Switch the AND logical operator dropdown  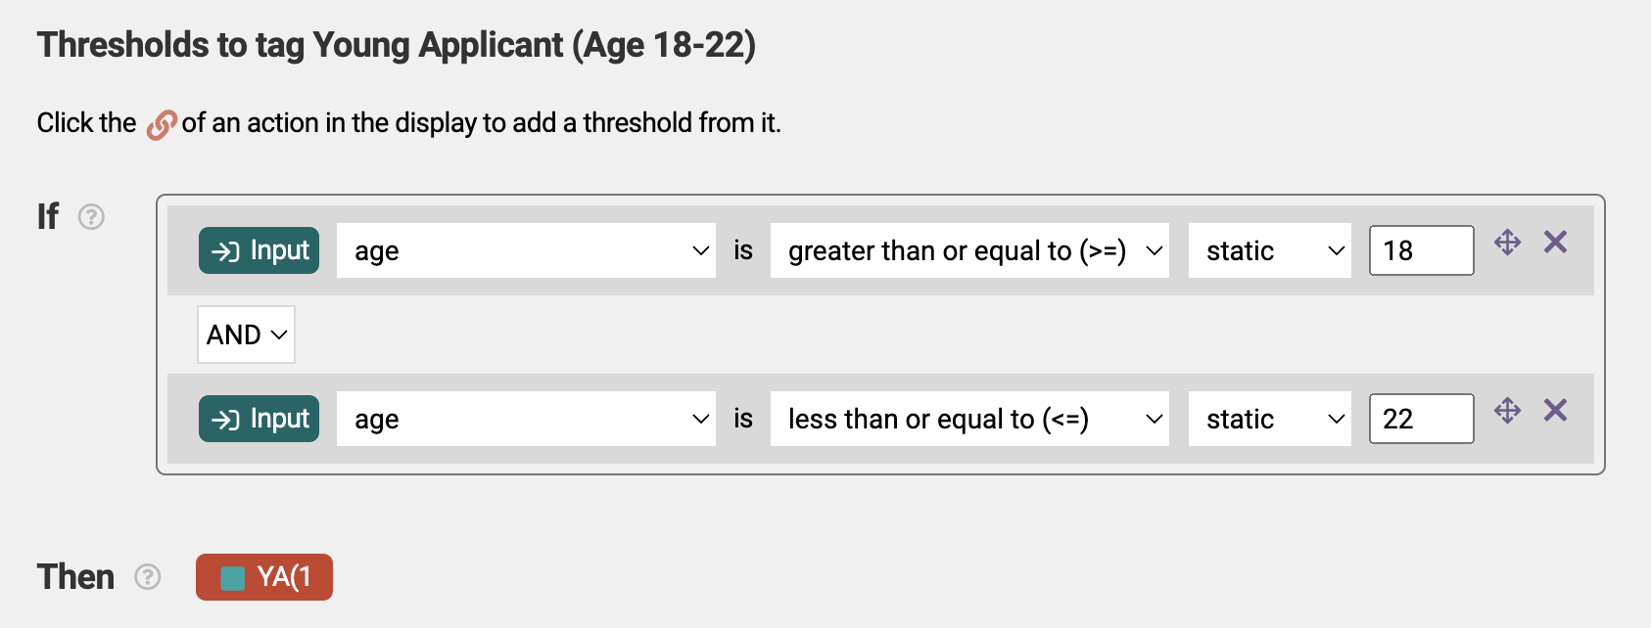coord(246,335)
